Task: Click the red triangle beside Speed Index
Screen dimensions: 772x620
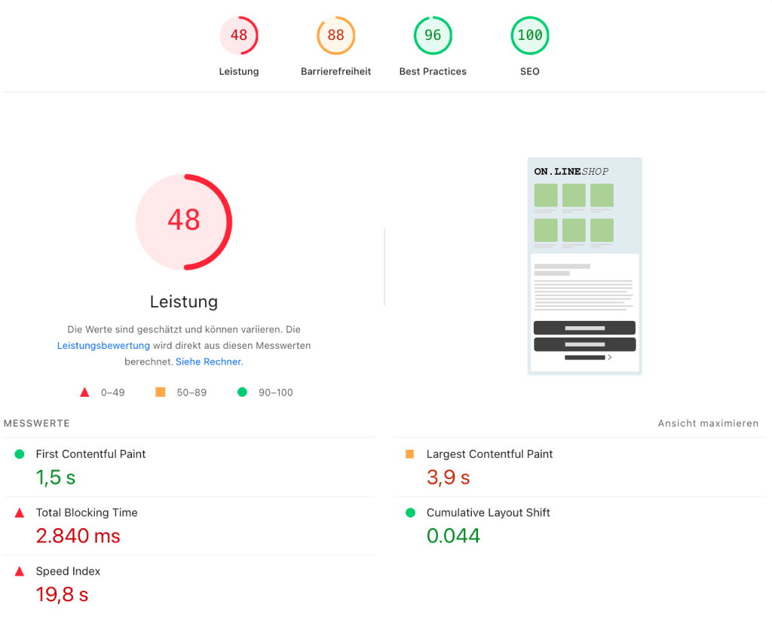Action: click(20, 572)
